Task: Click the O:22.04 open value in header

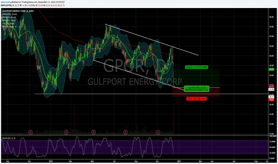Action: tap(39, 5)
